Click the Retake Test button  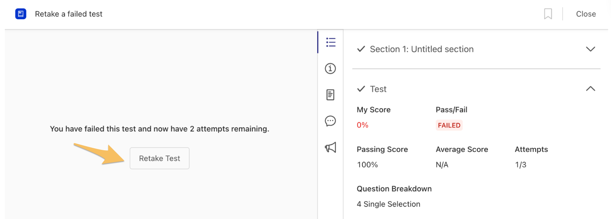[x=160, y=158]
